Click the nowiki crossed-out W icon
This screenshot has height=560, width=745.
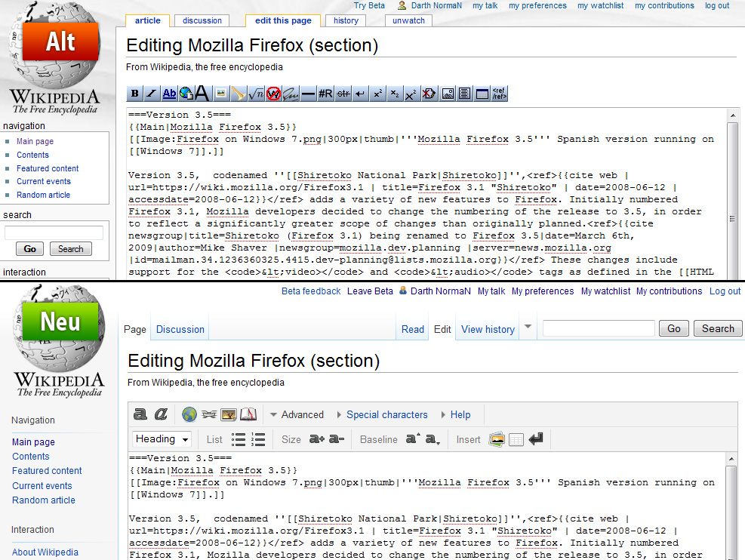click(273, 94)
